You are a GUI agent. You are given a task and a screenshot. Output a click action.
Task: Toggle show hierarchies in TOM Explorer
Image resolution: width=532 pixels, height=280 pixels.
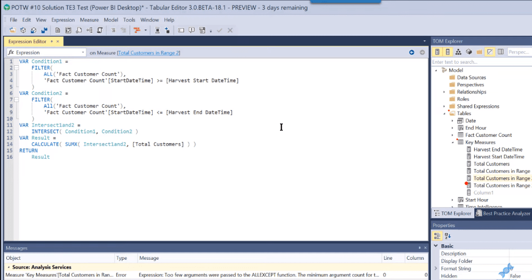coord(458,52)
